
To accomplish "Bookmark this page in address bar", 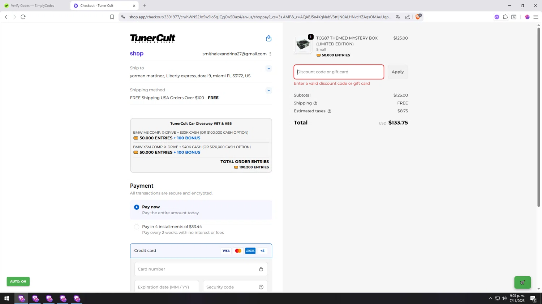I will coord(112,17).
